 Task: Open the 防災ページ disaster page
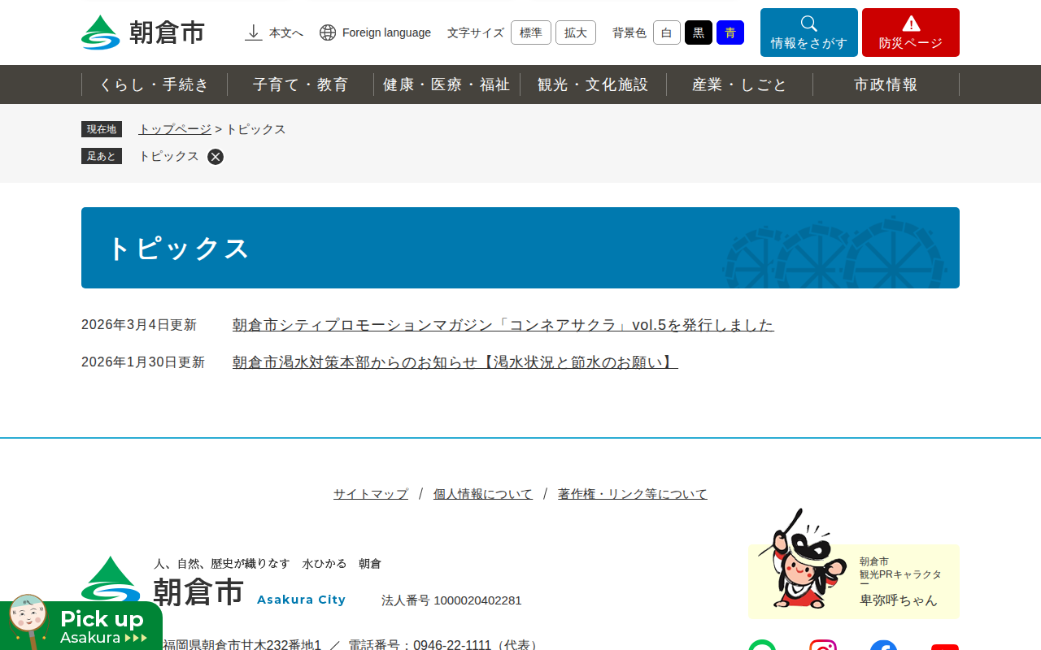pyautogui.click(x=911, y=32)
